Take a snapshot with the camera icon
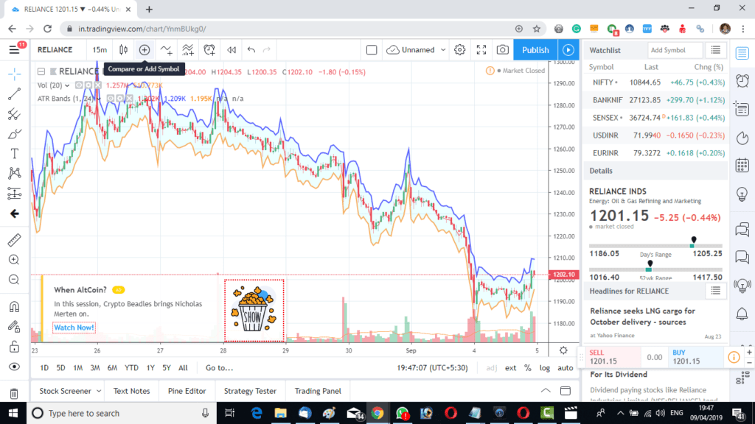Viewport: 755px width, 424px height. 502,50
